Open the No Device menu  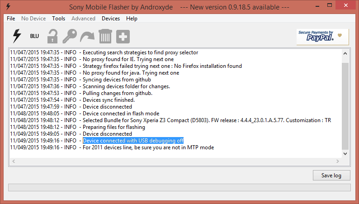[33, 19]
